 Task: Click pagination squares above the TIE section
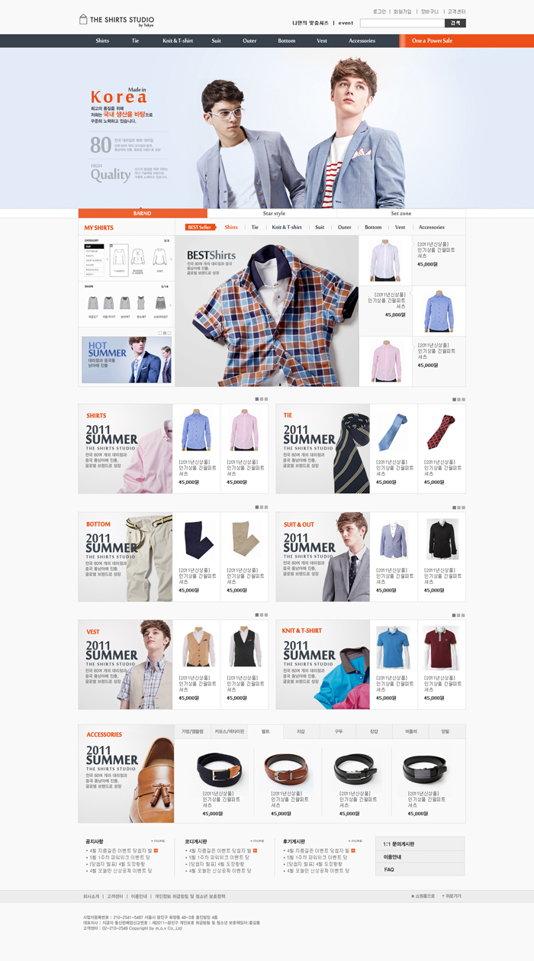(x=458, y=399)
